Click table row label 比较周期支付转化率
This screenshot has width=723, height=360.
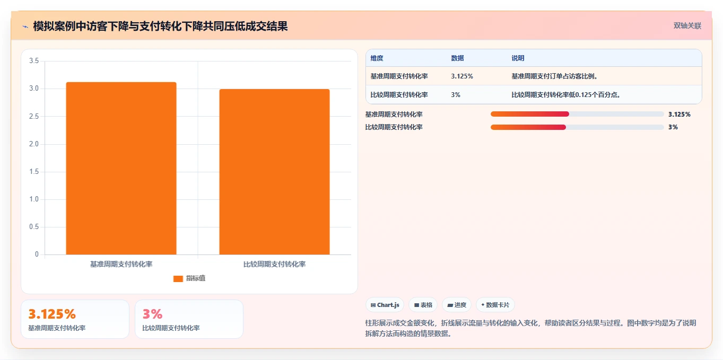coord(399,95)
